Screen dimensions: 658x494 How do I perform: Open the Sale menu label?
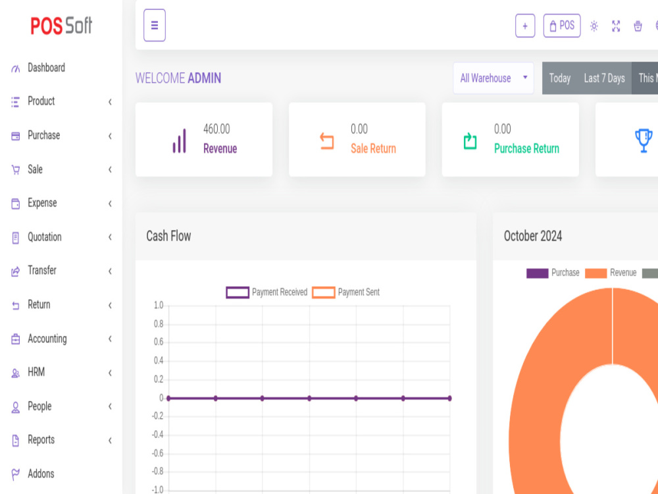pos(36,169)
